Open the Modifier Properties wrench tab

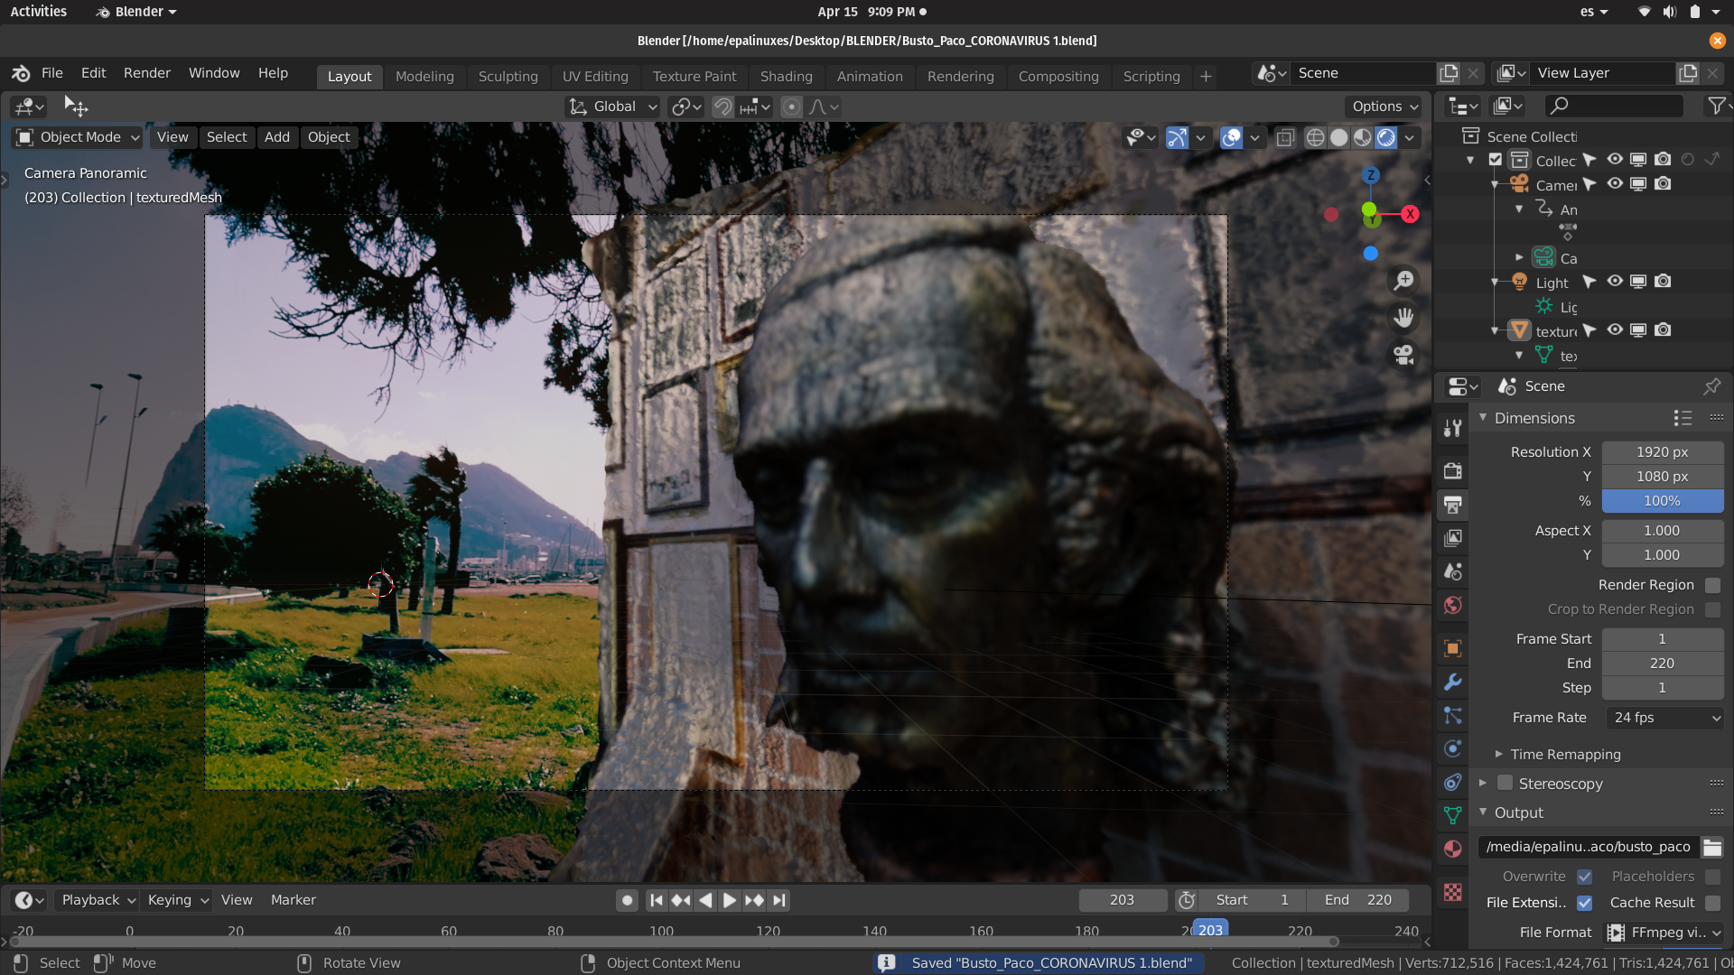[x=1453, y=682]
